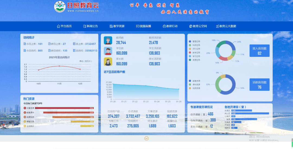Screen dimensions: 293x149
Task: Click the 课堂实录 bar showing 100
Action: pos(82,122)
